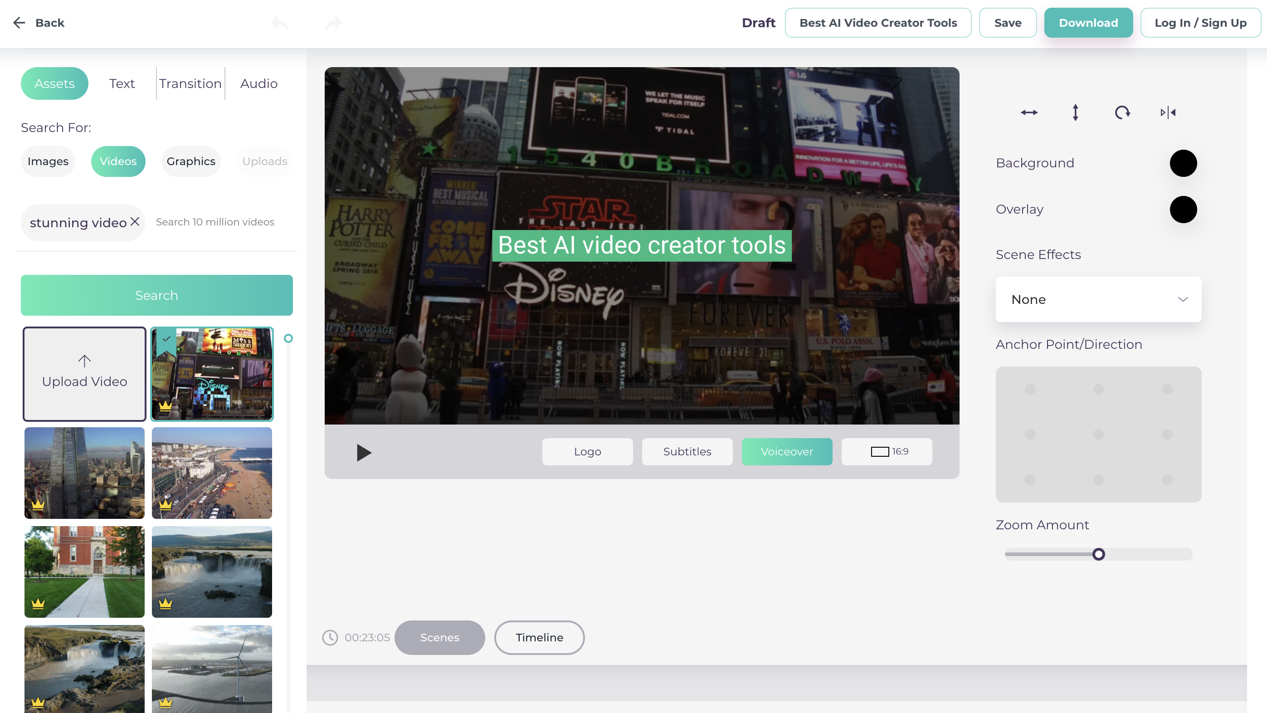Viewport: 1267px width, 713px height.
Task: Click the Voiceover button to enable
Action: click(787, 451)
